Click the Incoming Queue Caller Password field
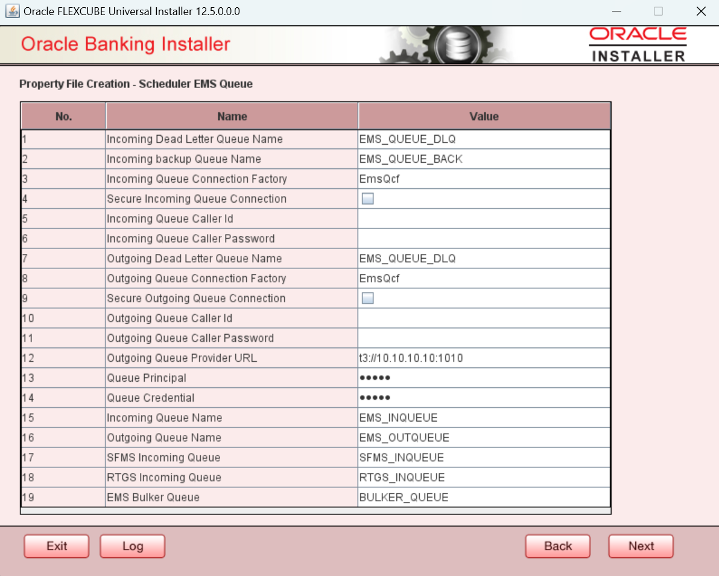The height and width of the screenshot is (576, 719). point(484,238)
